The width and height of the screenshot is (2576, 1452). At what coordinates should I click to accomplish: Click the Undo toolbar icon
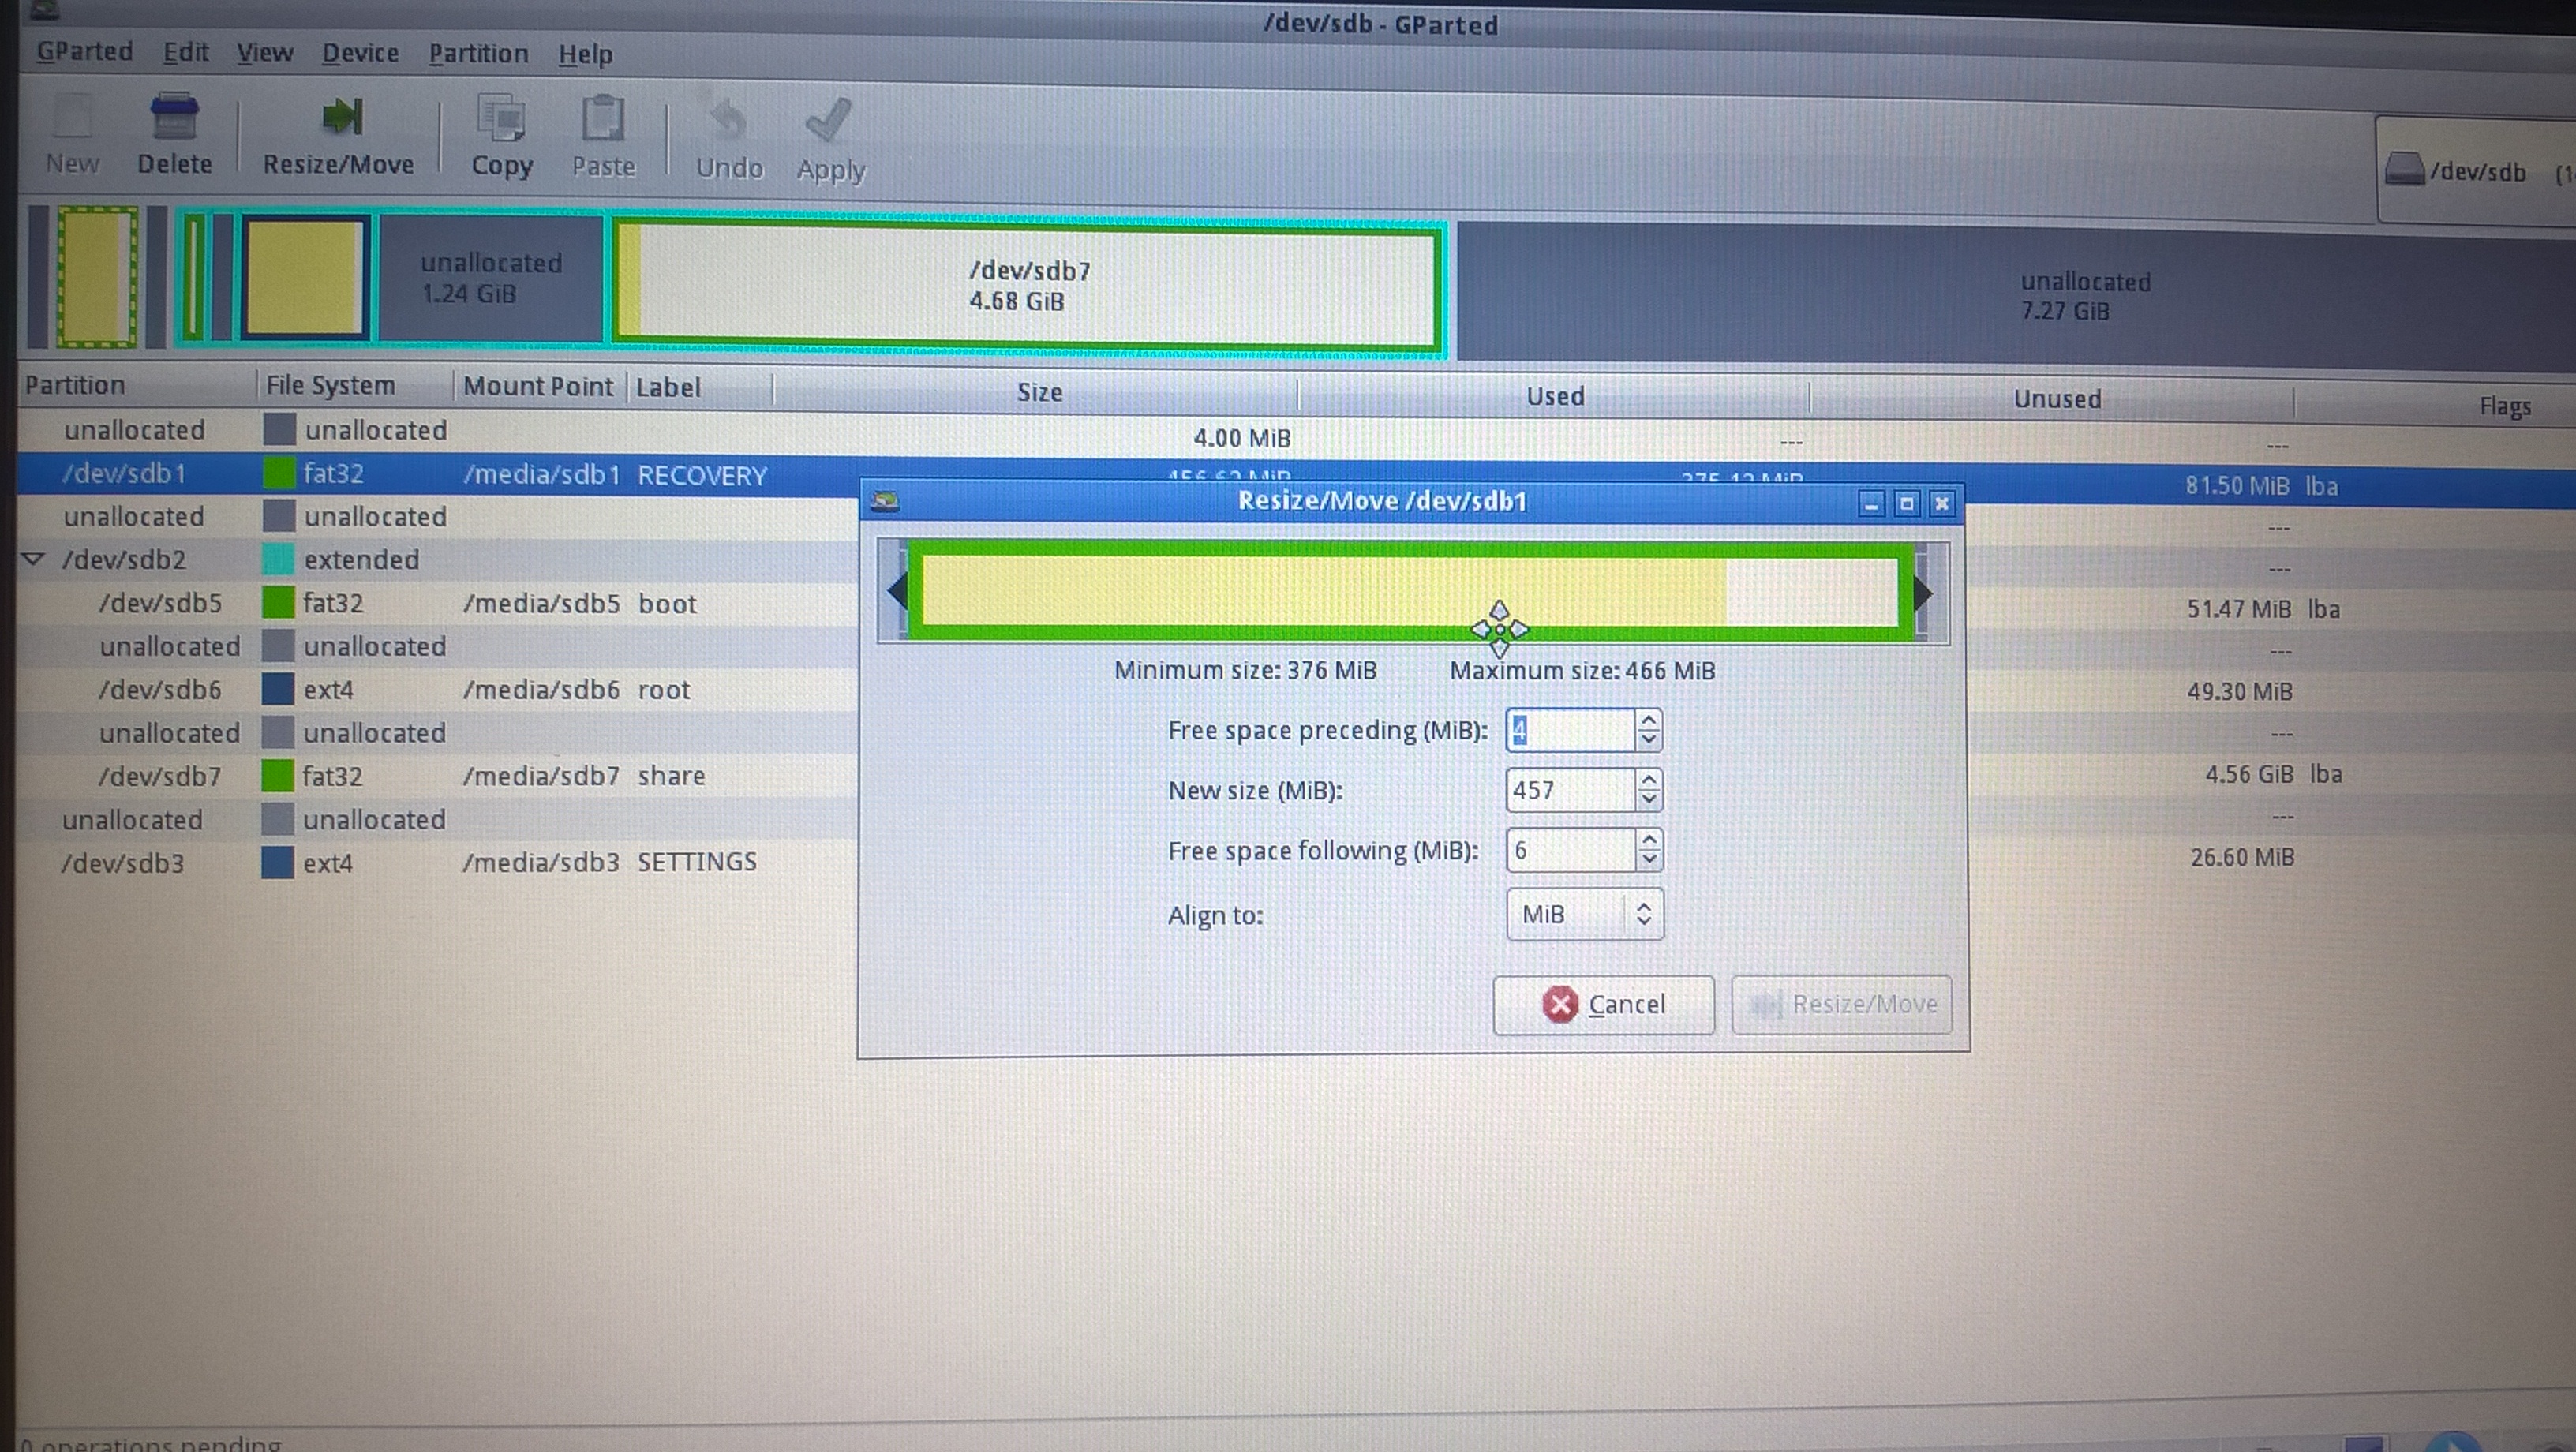tap(729, 122)
